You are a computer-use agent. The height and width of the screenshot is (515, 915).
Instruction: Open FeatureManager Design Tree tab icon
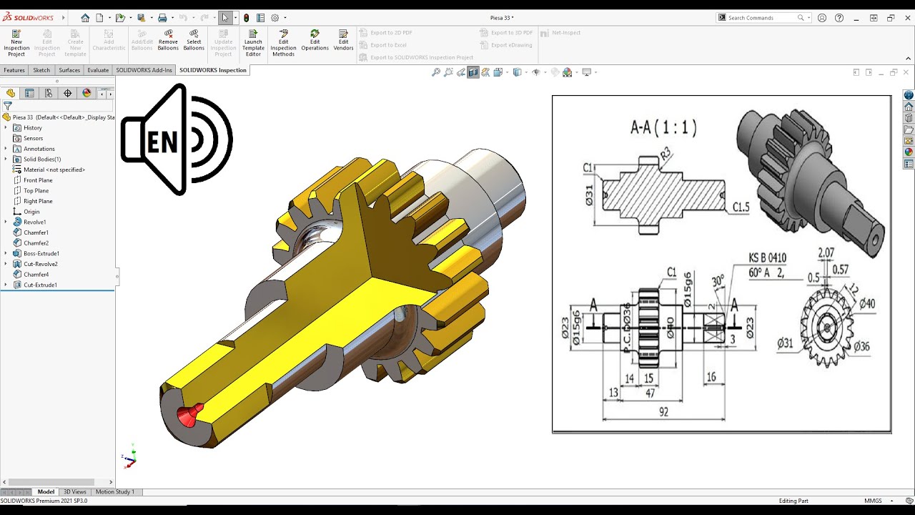(x=11, y=93)
